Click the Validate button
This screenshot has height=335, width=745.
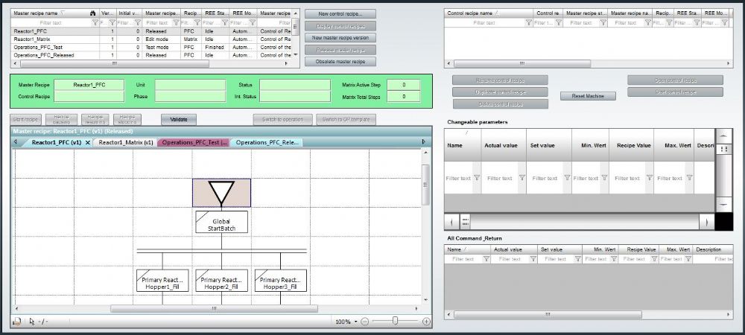pos(179,120)
